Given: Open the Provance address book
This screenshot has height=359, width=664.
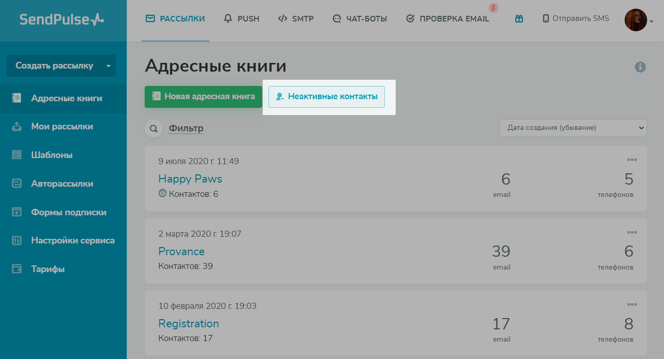Looking at the screenshot, I should (x=181, y=252).
